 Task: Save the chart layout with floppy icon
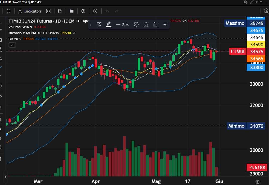pyautogui.click(x=60, y=11)
